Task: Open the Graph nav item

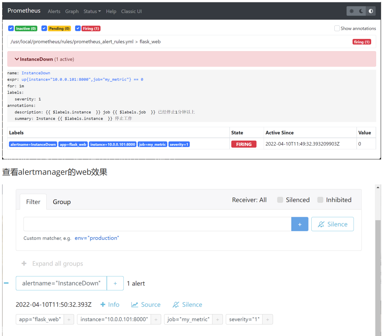Action: (72, 11)
